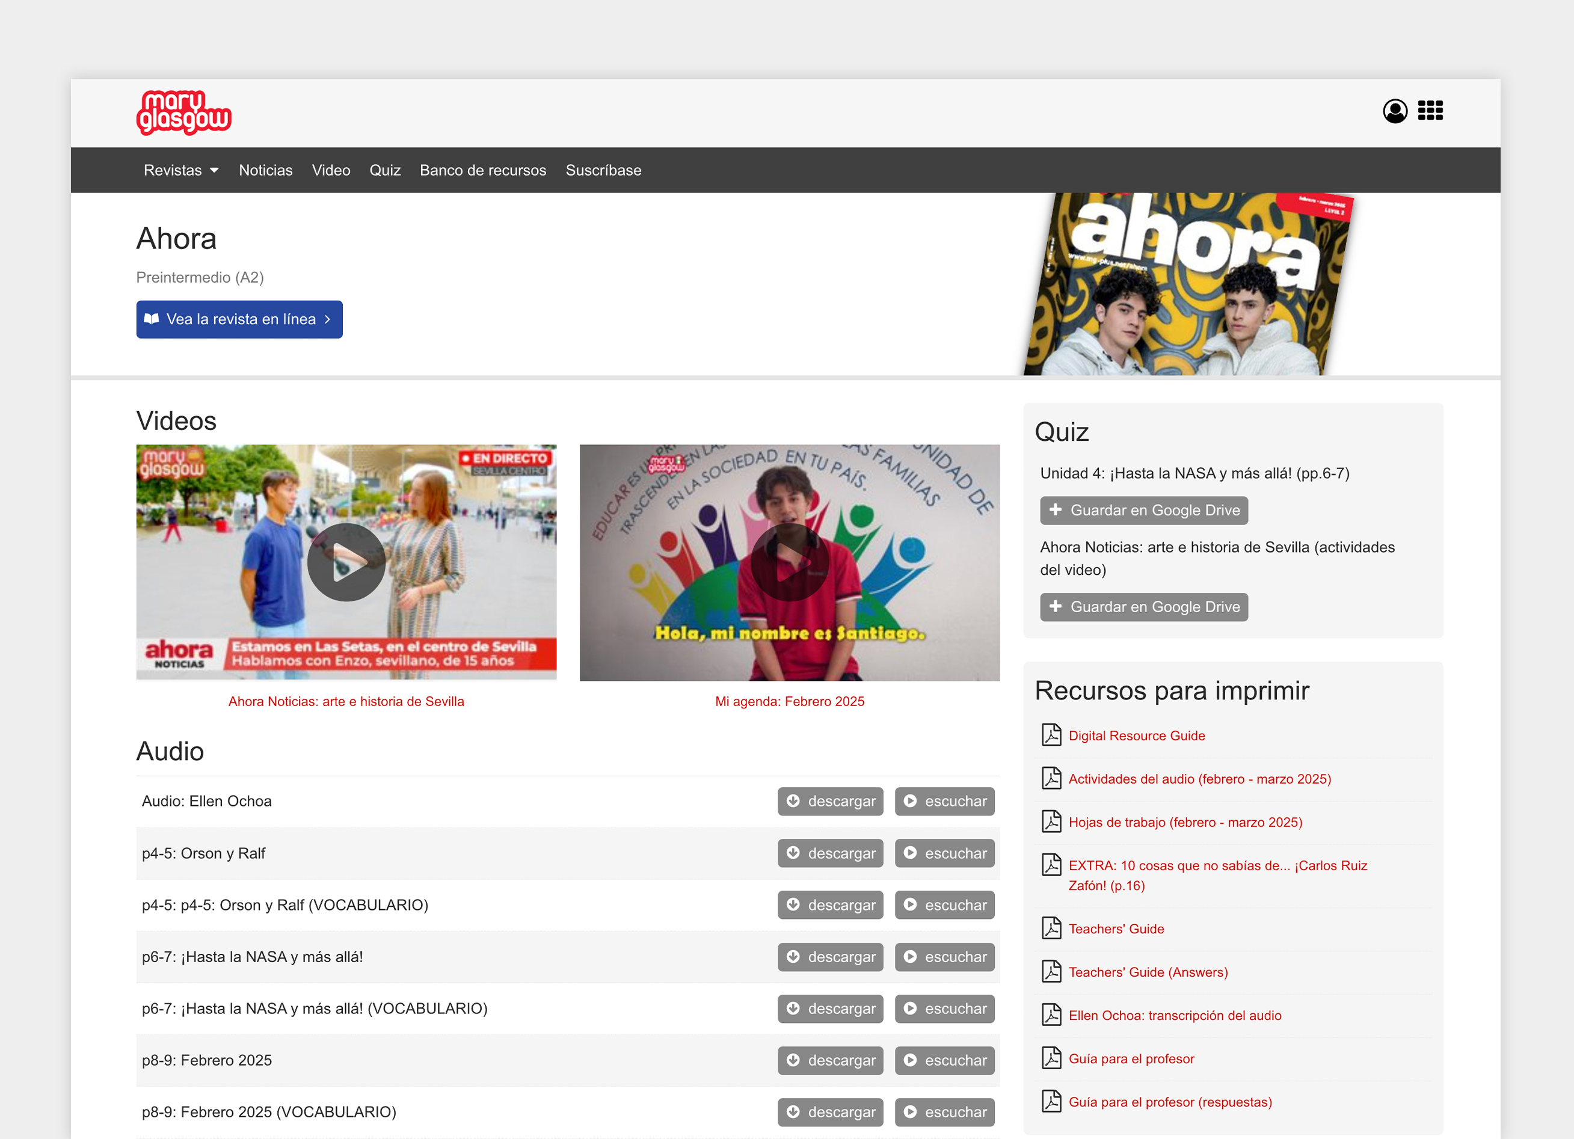Image resolution: width=1574 pixels, height=1139 pixels.
Task: Play the Ahora Noticias Sevilla video
Action: pos(346,562)
